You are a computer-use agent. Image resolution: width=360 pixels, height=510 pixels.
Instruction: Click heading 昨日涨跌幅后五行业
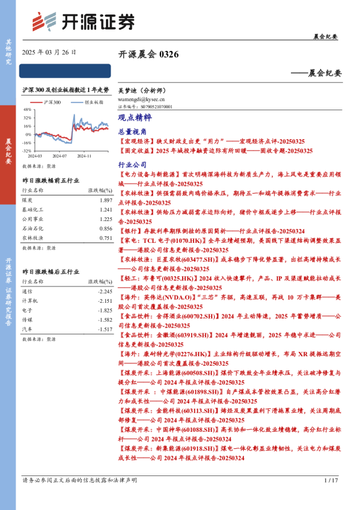tap(51, 271)
